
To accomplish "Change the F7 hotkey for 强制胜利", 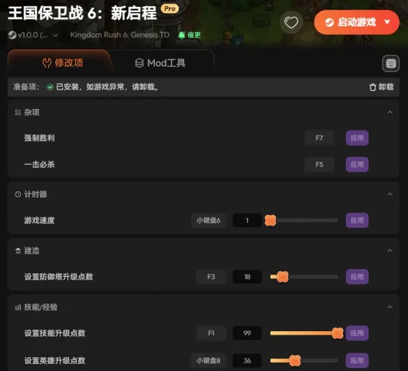I will 319,138.
